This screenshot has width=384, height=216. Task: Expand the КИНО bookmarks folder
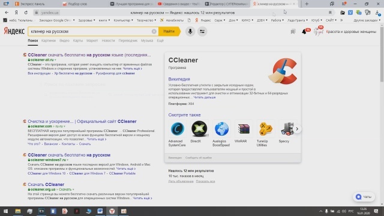[247, 20]
